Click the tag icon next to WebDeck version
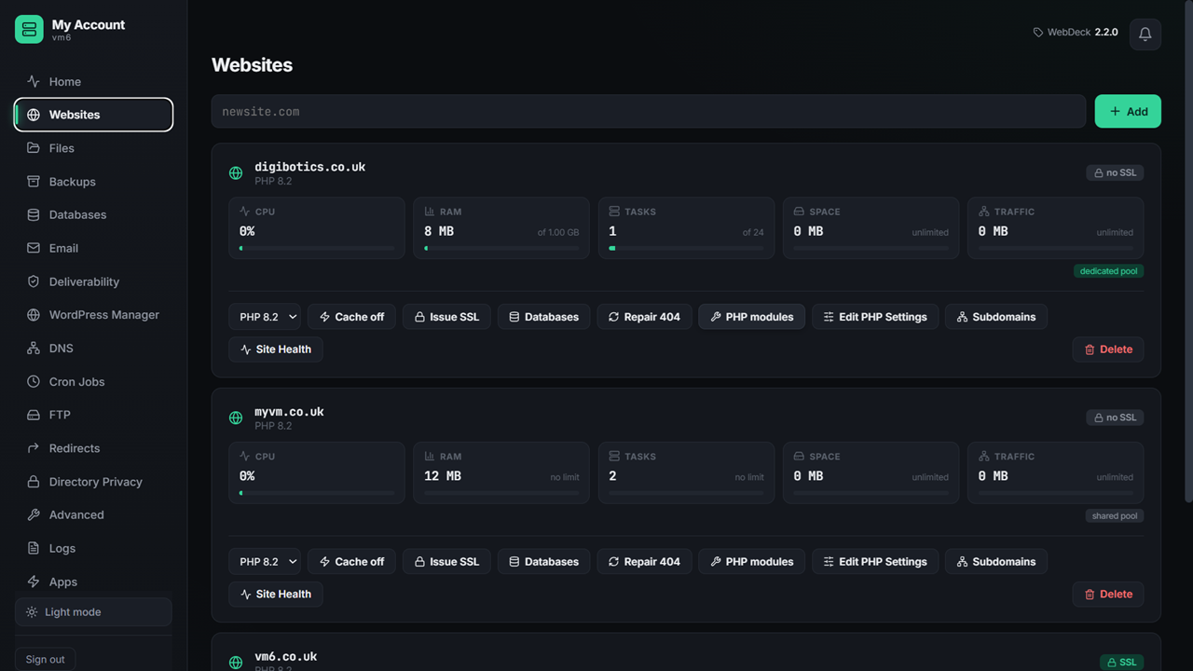Screen dimensions: 1193x671 (x=1038, y=33)
